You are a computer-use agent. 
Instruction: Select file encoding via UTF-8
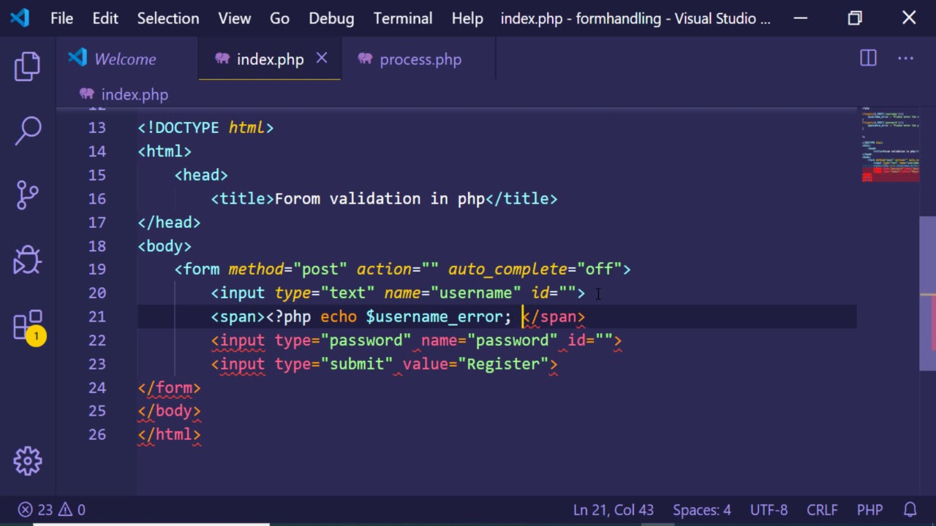tap(768, 510)
